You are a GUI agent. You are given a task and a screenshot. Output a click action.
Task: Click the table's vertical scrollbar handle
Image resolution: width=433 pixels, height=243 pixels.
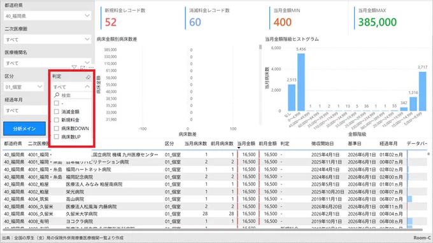click(x=429, y=154)
